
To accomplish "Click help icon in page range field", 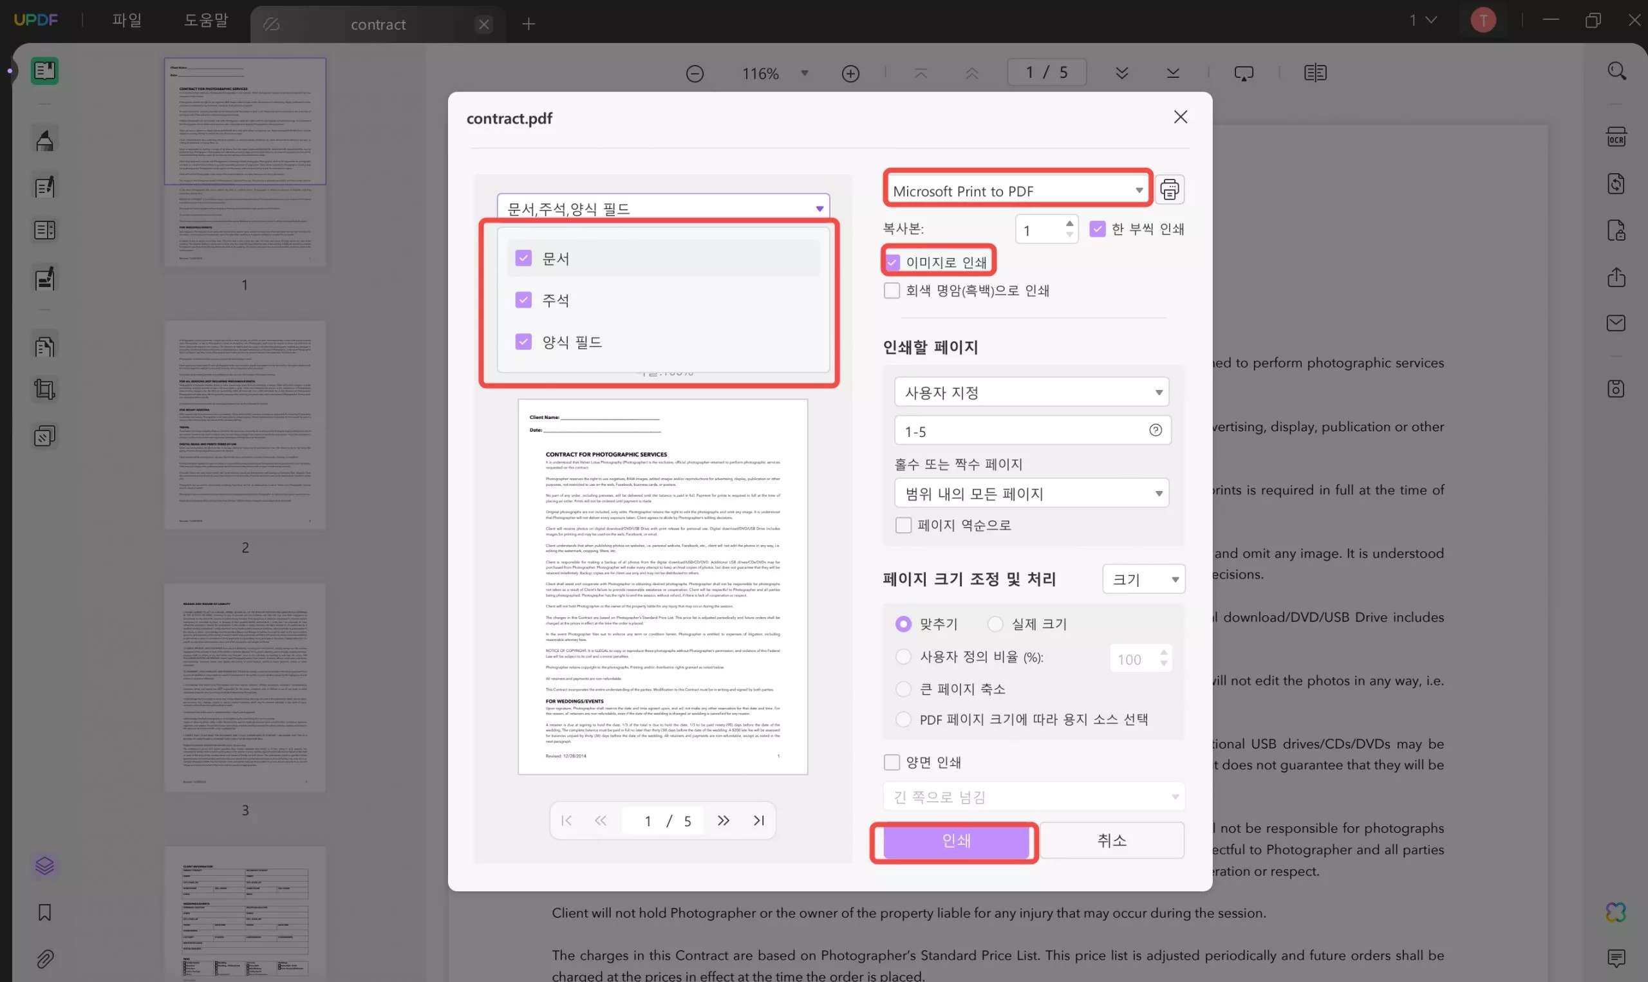I will point(1156,431).
